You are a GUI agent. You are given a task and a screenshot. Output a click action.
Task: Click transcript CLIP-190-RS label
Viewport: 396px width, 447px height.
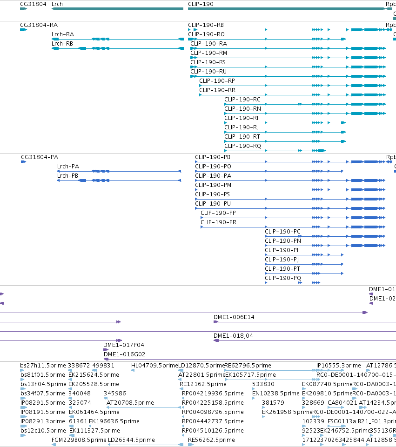point(208,62)
